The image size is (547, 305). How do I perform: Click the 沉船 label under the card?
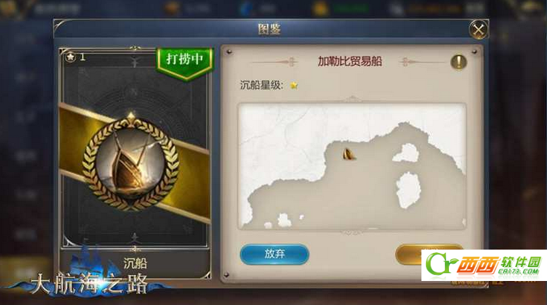pos(135,263)
